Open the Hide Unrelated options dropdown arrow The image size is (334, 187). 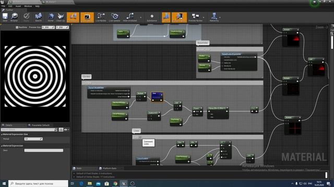(140, 18)
